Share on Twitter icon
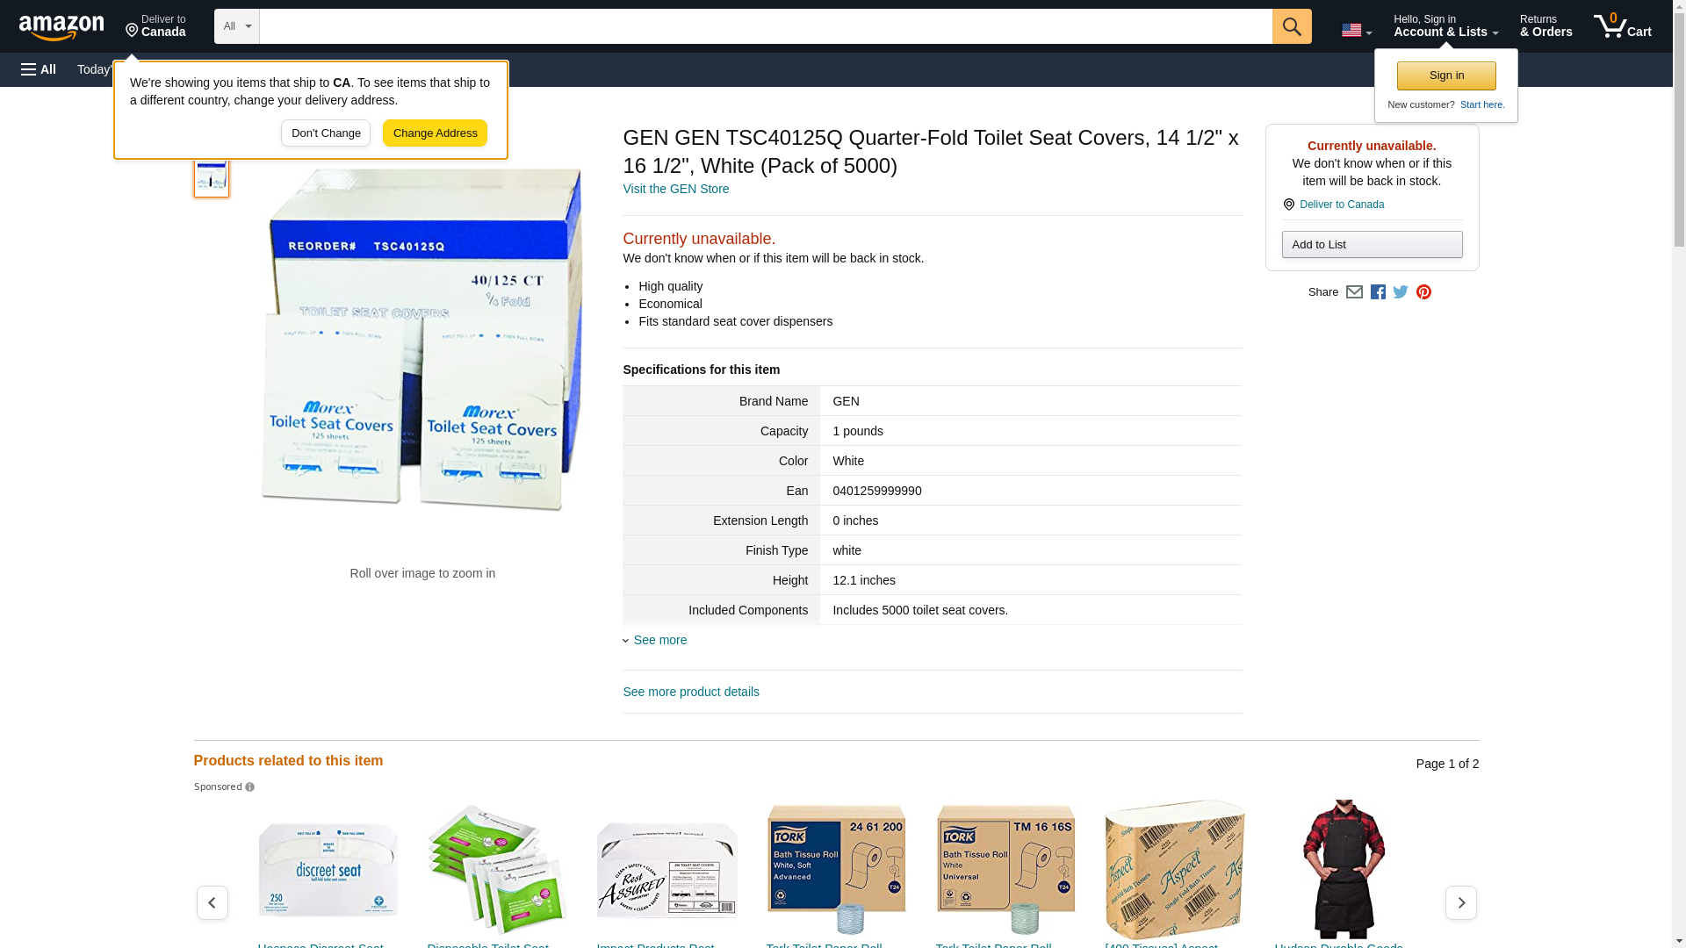Screen dimensions: 1686x948 click(1401, 292)
